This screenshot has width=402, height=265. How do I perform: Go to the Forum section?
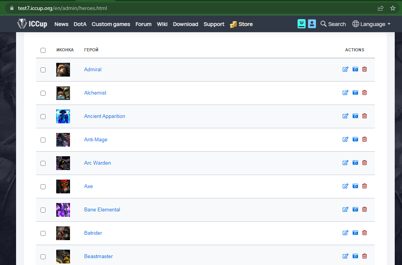tap(143, 24)
